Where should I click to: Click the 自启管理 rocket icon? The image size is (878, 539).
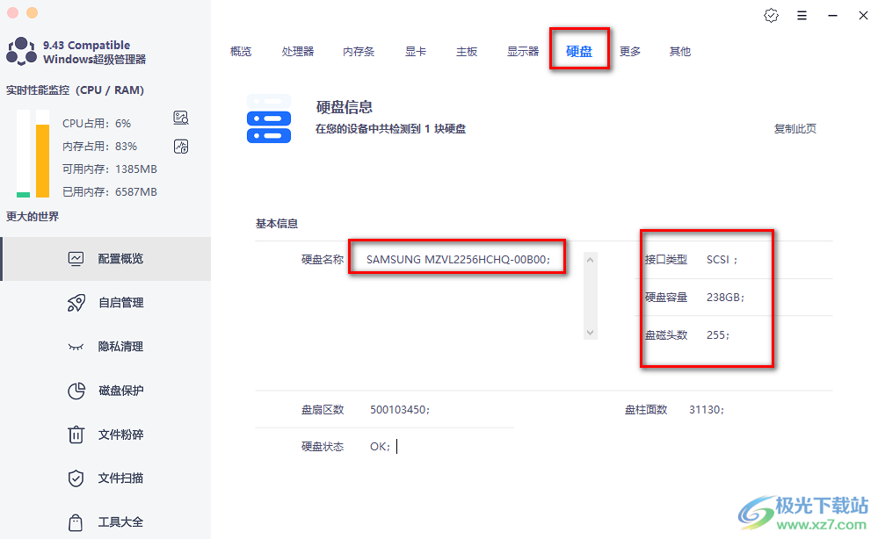tap(76, 303)
